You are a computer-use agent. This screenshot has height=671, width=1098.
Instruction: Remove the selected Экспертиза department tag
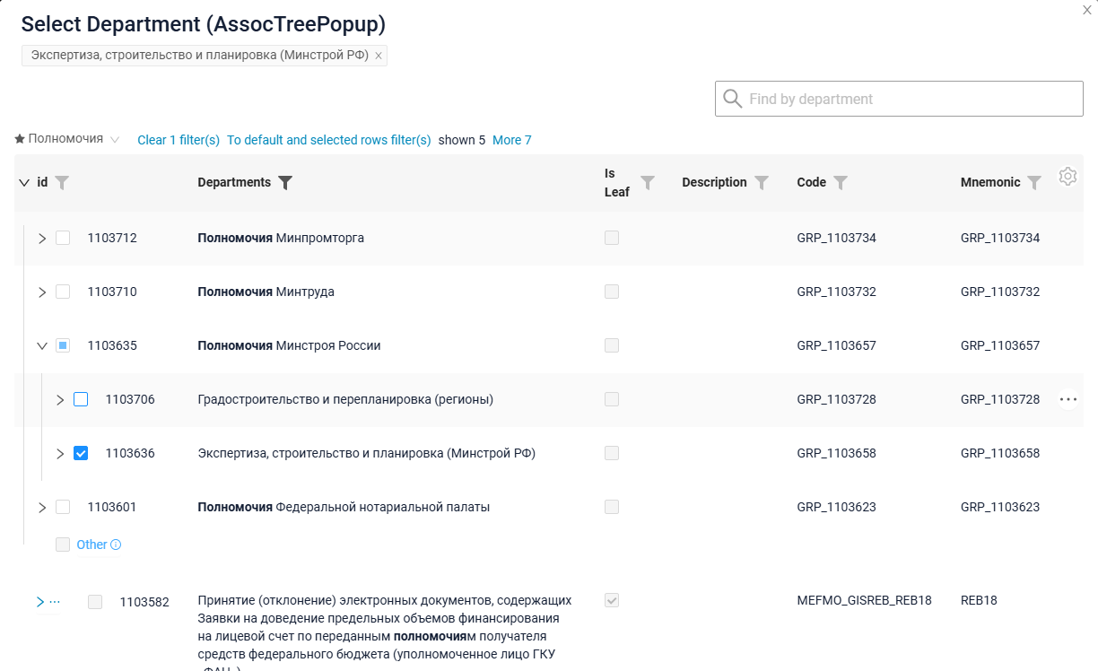click(x=379, y=56)
